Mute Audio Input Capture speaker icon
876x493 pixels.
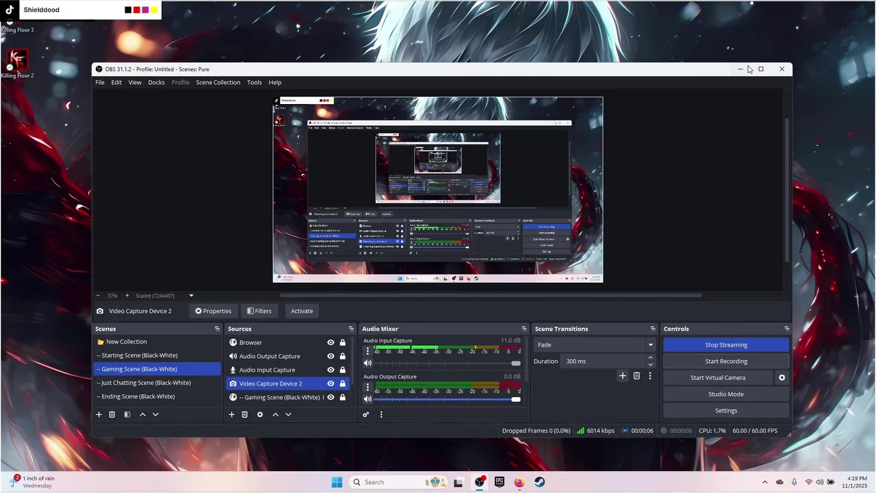click(x=368, y=363)
